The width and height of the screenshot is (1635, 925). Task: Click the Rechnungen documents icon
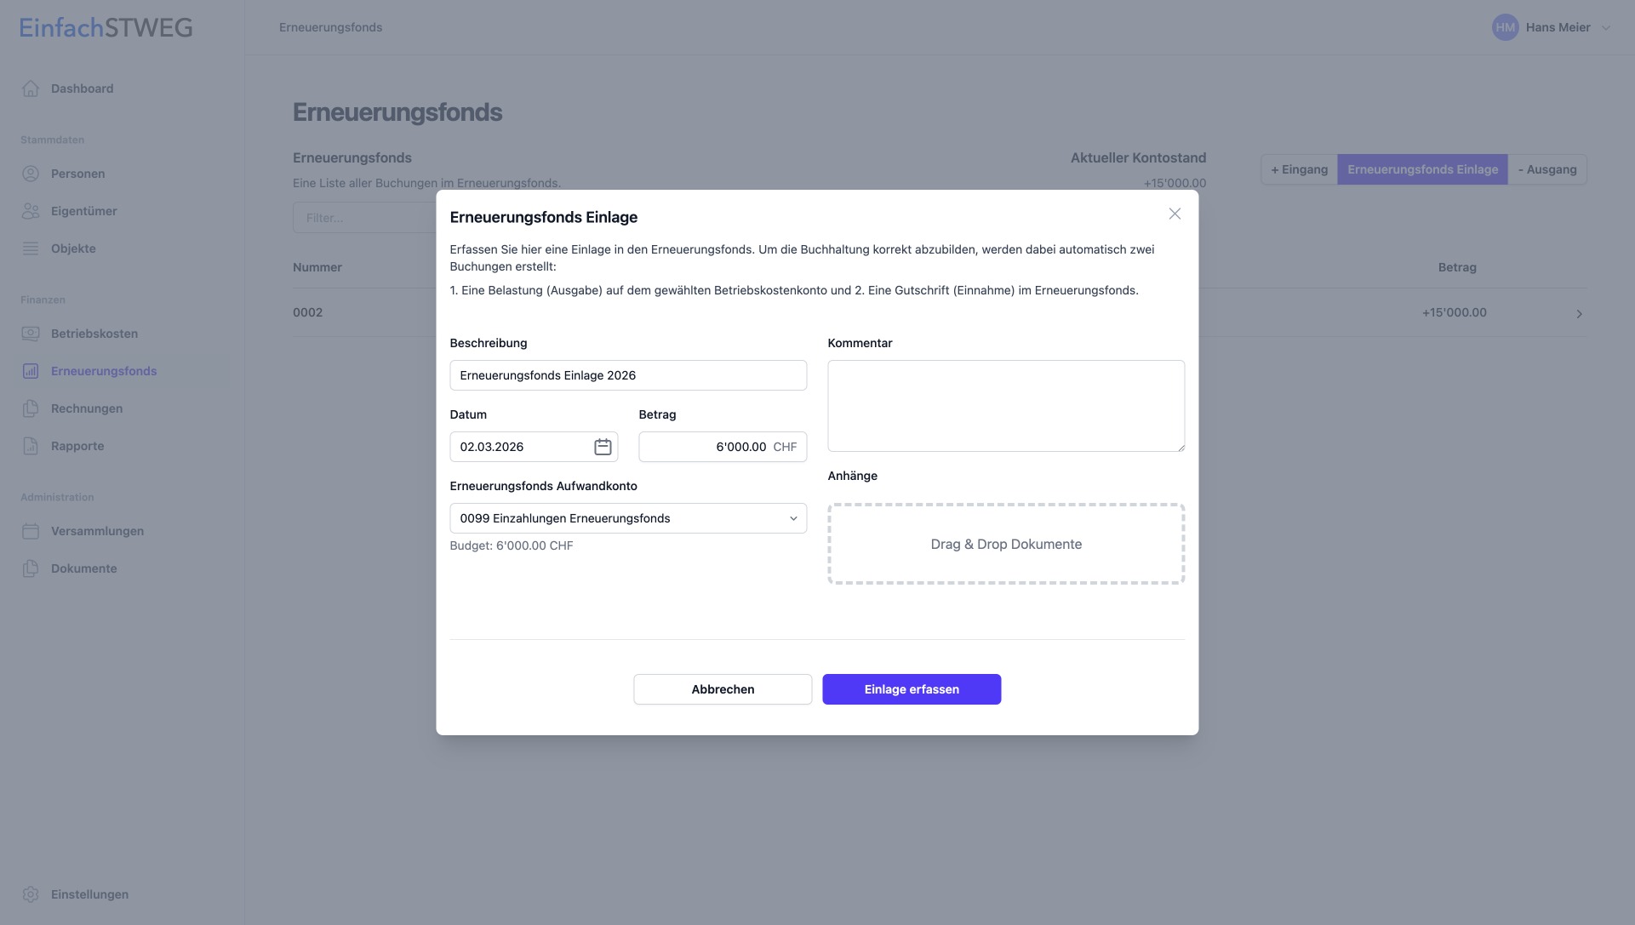[31, 408]
